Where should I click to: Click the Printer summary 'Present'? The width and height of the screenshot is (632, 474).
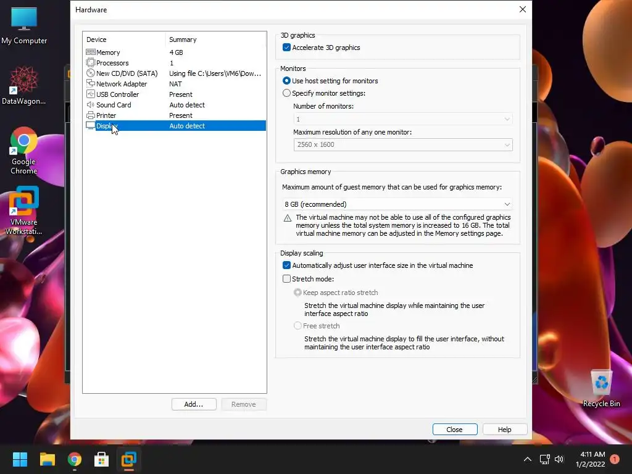click(x=181, y=115)
